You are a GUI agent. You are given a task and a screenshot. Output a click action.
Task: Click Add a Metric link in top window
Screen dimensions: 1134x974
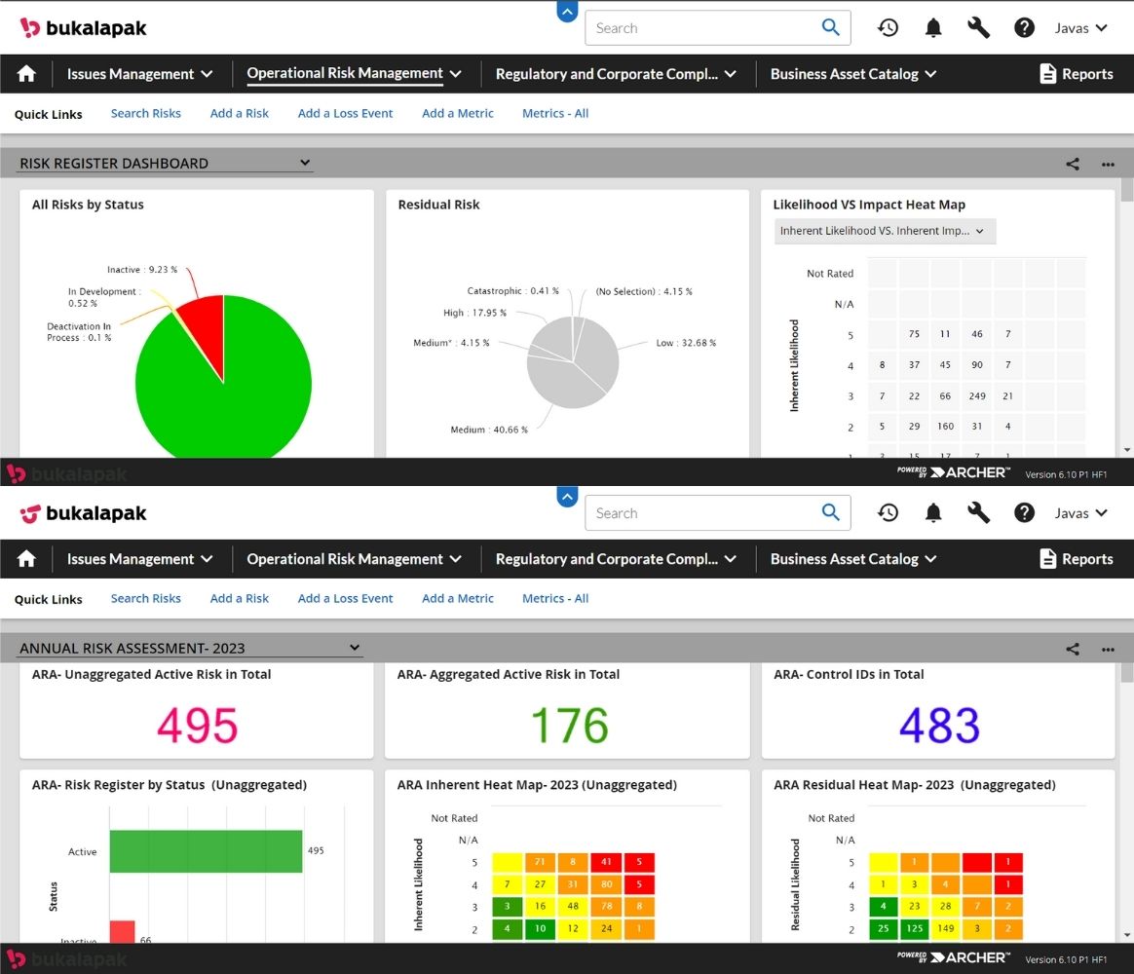tap(458, 114)
